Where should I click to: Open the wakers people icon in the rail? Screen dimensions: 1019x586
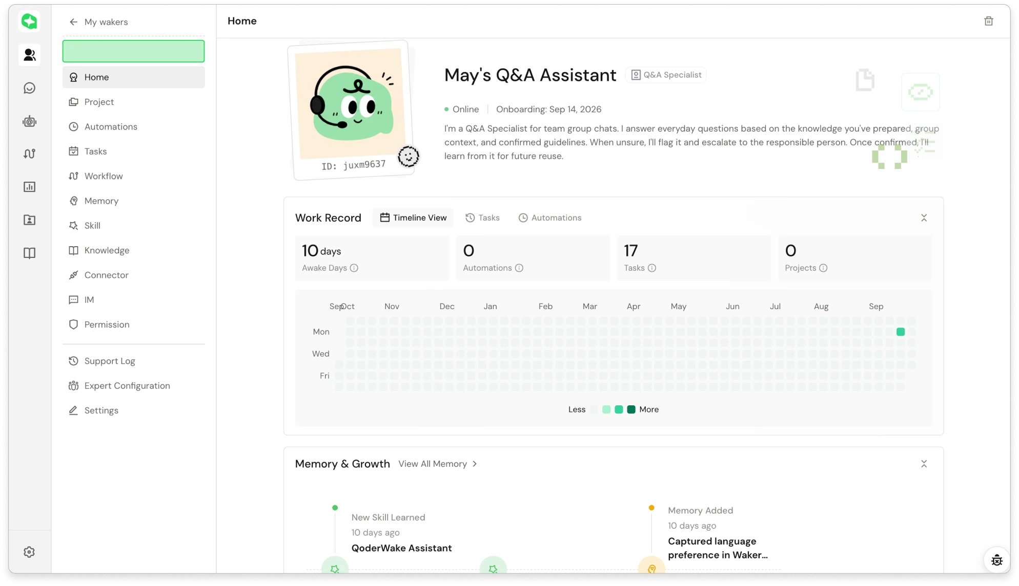[x=30, y=55]
